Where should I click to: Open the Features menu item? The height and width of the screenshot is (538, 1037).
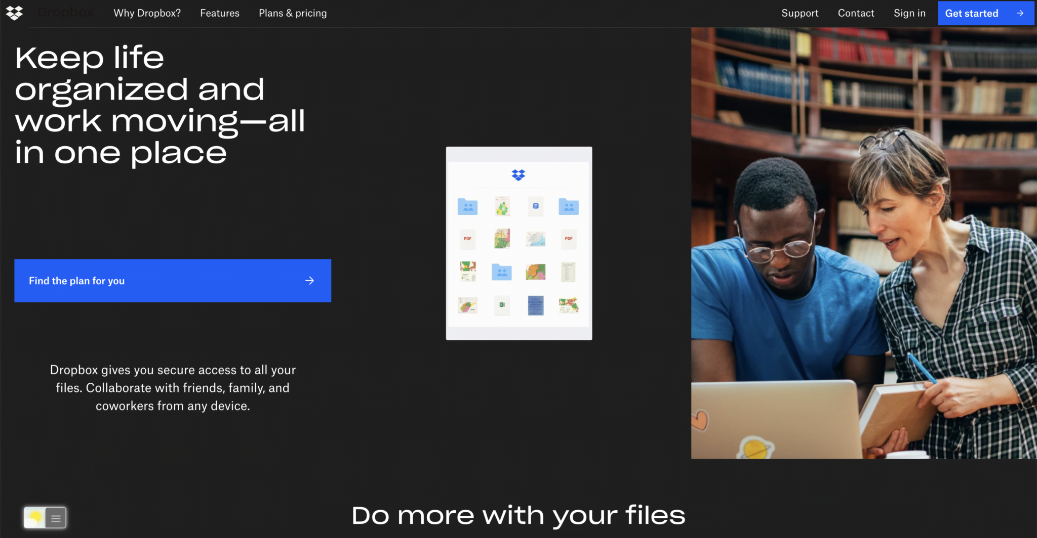pyautogui.click(x=220, y=13)
